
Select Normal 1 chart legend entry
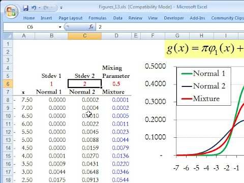(203, 74)
